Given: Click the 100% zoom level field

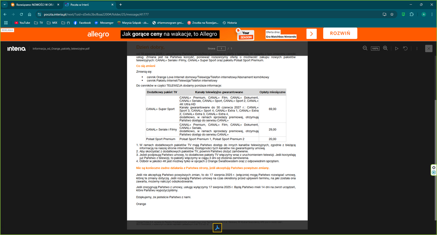Looking at the screenshot, I should [375, 49].
